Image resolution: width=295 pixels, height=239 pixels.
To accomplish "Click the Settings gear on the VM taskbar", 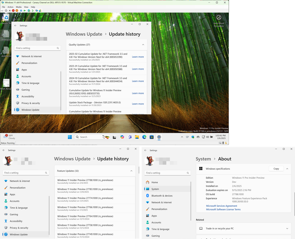I will click(159, 137).
